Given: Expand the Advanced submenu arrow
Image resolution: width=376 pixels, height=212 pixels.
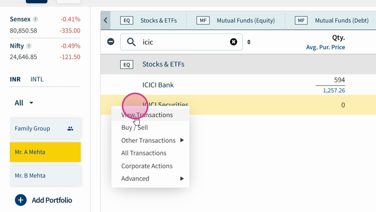Looking at the screenshot, I should tap(182, 179).
